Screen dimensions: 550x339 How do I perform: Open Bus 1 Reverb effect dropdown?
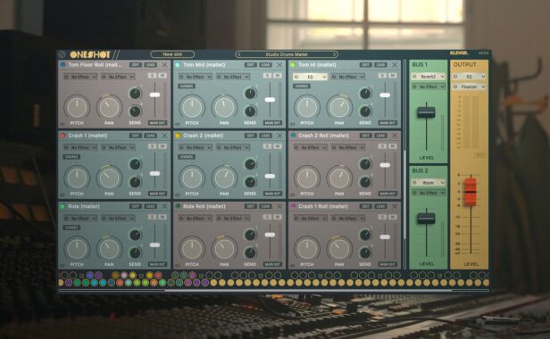coord(429,76)
